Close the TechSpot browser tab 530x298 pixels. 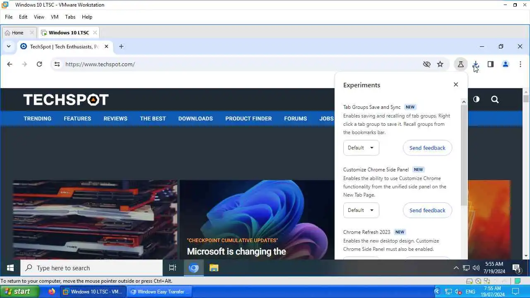coord(106,46)
